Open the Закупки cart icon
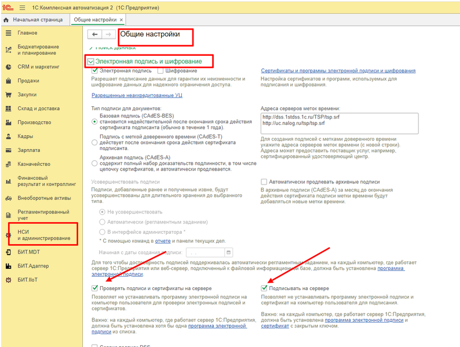Image resolution: width=460 pixels, height=347 pixels. pos(9,95)
